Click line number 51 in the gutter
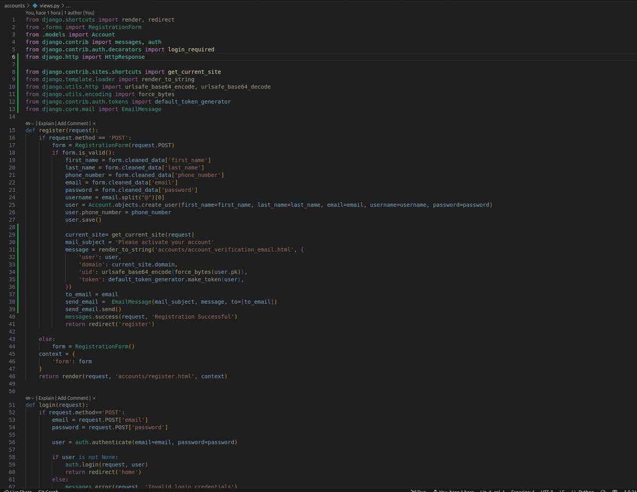Image resolution: width=637 pixels, height=492 pixels. click(12, 405)
